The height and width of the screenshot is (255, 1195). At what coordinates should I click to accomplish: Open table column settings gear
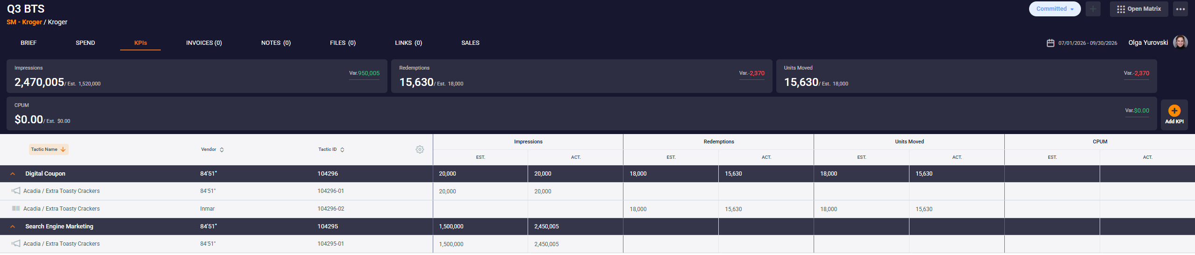pos(420,149)
